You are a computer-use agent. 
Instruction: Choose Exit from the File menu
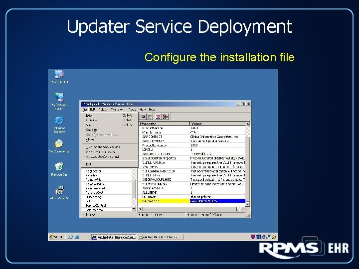click(109, 164)
